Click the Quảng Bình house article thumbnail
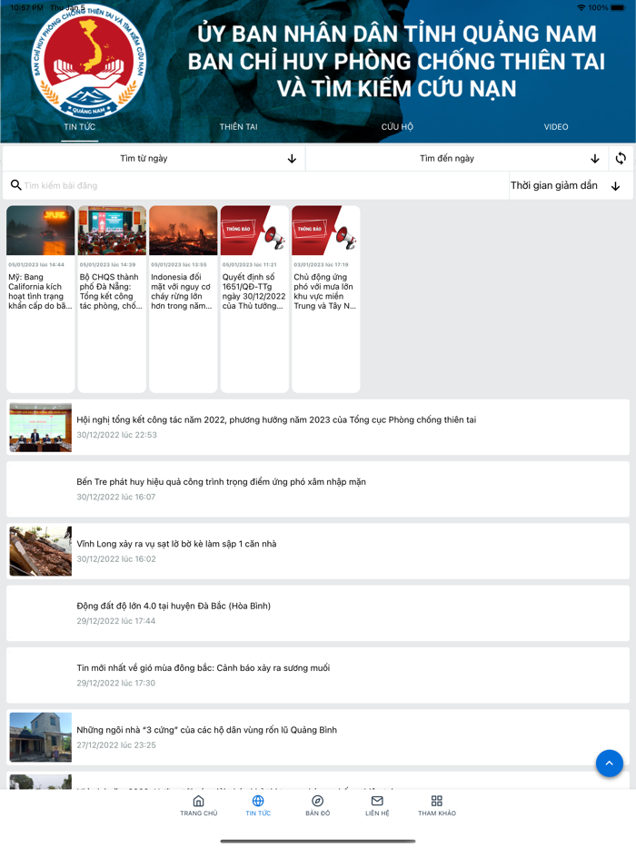This screenshot has height=848, width=636. click(41, 737)
